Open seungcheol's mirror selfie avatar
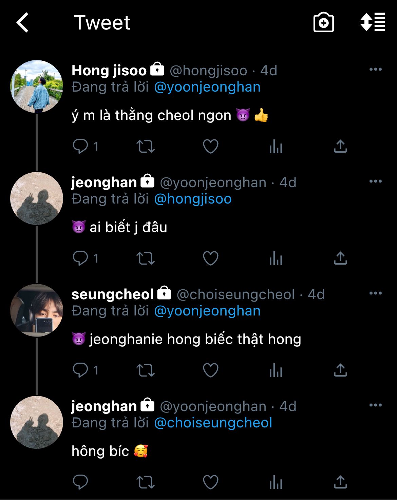The image size is (397, 500). (37, 310)
